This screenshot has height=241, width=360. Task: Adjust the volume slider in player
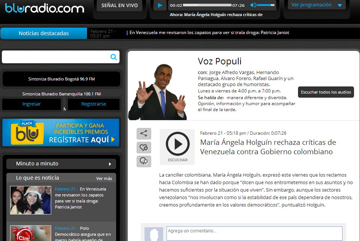pyautogui.click(x=266, y=5)
